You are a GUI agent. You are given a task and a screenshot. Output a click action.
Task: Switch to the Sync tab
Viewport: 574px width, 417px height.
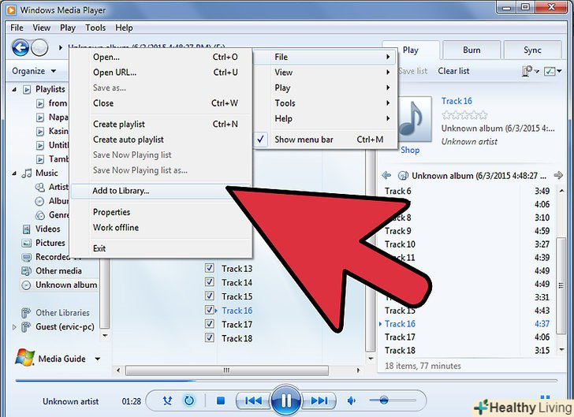pos(532,50)
